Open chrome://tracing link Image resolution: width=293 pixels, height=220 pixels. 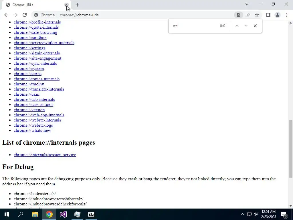pos(29,84)
